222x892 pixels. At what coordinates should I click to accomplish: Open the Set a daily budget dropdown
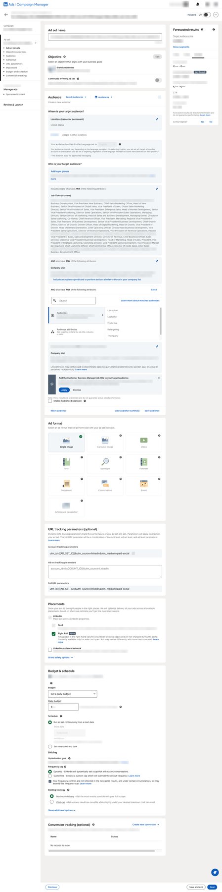click(x=73, y=694)
